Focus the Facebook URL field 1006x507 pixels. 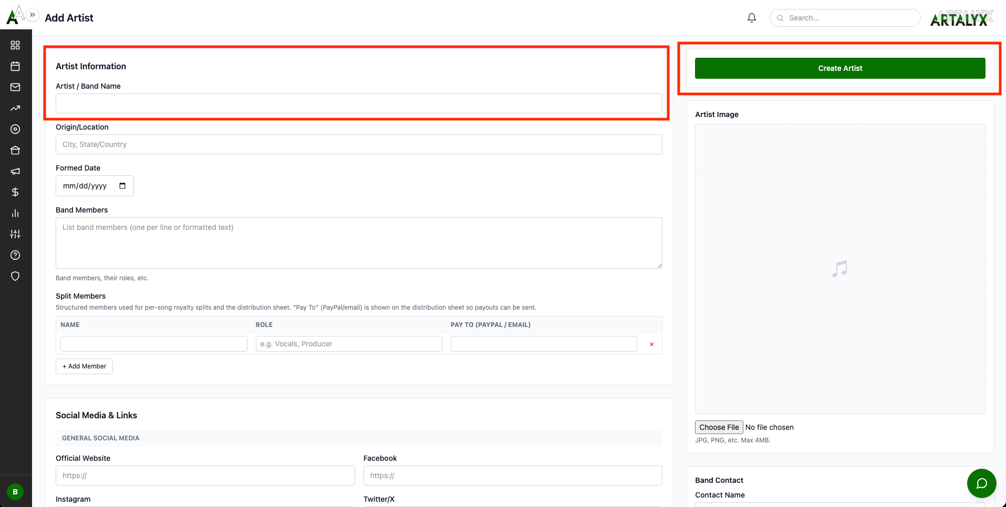[513, 476]
